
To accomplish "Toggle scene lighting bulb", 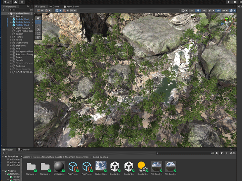I will point(198,11).
